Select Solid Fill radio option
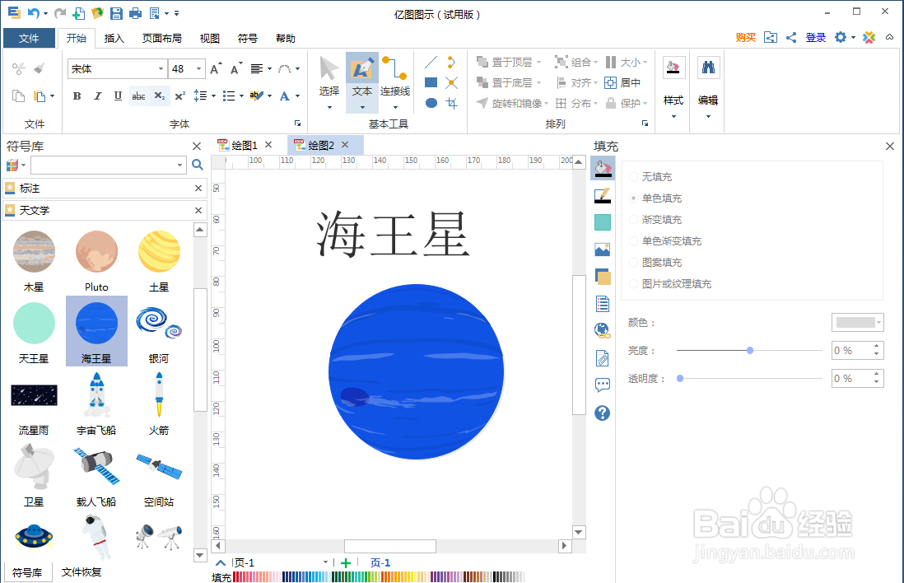Screen dimensions: 904x583 click(634, 198)
